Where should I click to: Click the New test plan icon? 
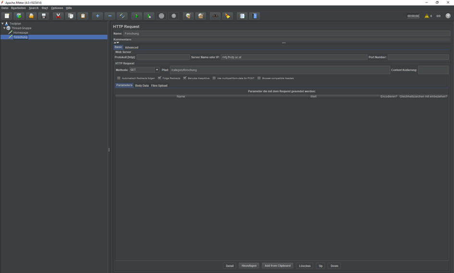[7, 16]
